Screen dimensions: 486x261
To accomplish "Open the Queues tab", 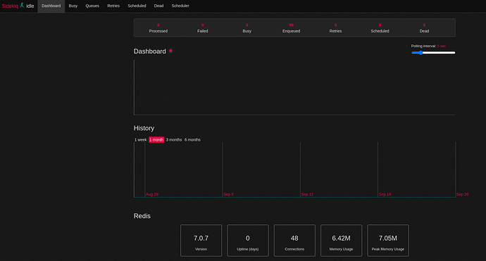I will tap(92, 6).
